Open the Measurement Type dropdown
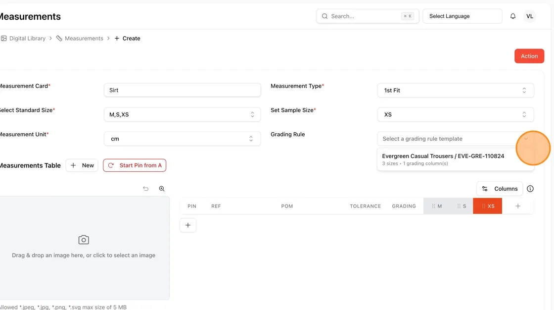 (456, 90)
